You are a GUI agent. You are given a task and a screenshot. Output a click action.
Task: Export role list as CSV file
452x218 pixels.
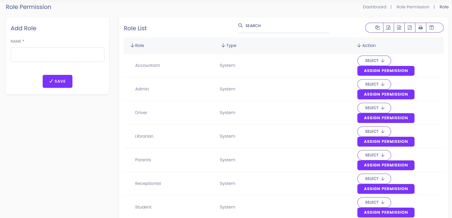tap(399, 28)
